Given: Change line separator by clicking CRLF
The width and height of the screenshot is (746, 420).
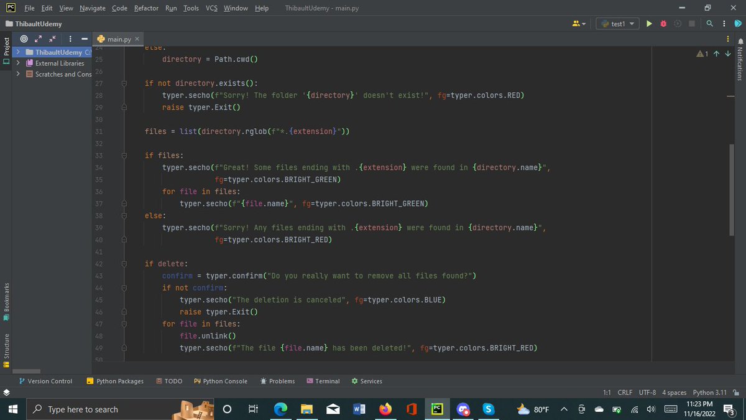Looking at the screenshot, I should (624, 392).
